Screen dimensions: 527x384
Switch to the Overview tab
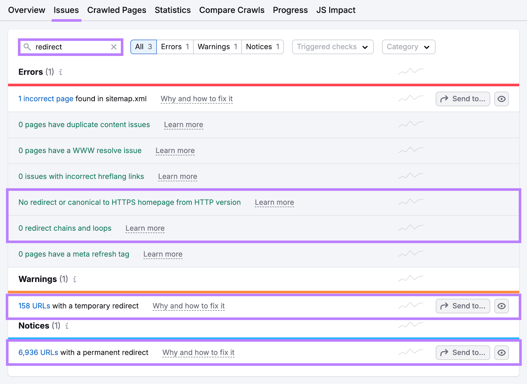tap(26, 10)
